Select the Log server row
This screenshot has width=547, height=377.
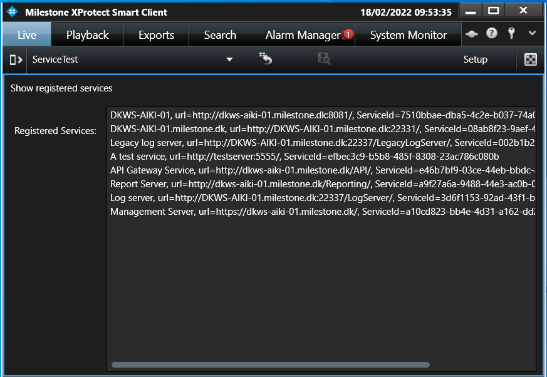321,198
